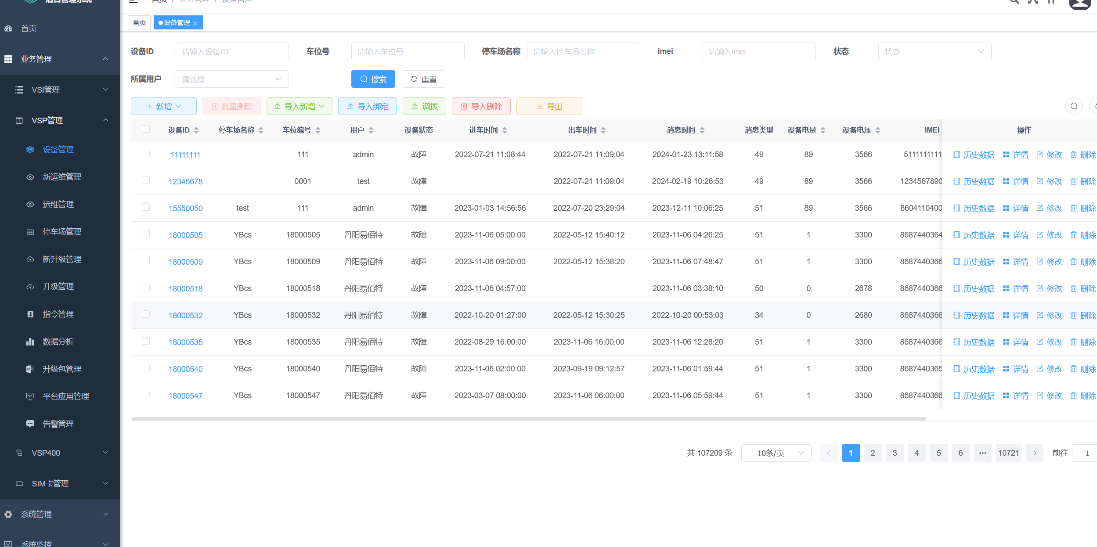Screen dimensions: 1097x547
Task: Click the round search toggle icon above the table
Action: tap(1074, 106)
